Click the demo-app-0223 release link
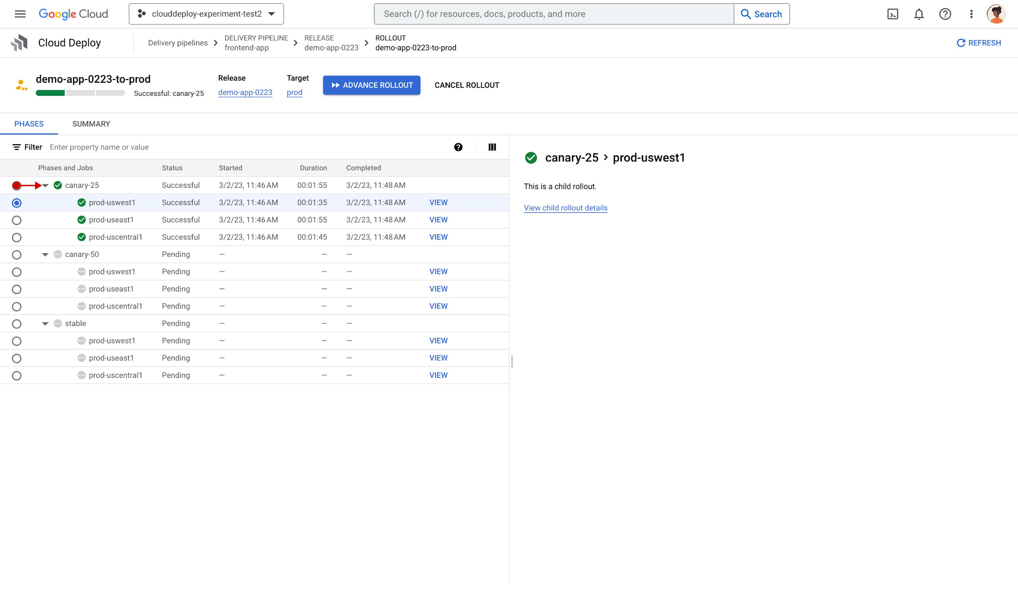 click(x=245, y=92)
